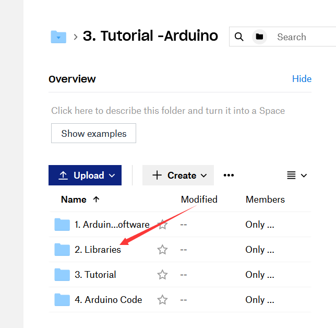Star the 3. Tutorial folder
336x328 pixels.
coord(162,275)
